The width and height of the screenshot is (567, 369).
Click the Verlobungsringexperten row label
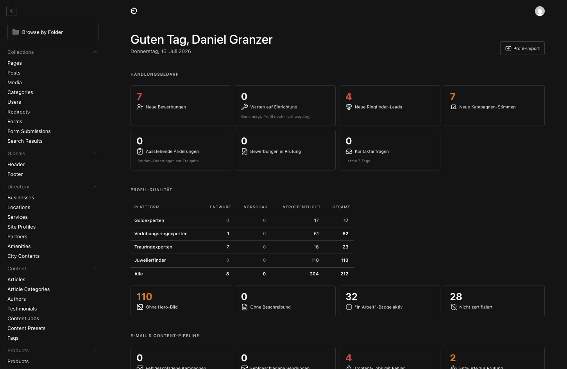pos(161,234)
